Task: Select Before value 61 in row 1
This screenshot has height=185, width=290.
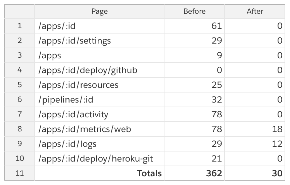Action: point(194,26)
